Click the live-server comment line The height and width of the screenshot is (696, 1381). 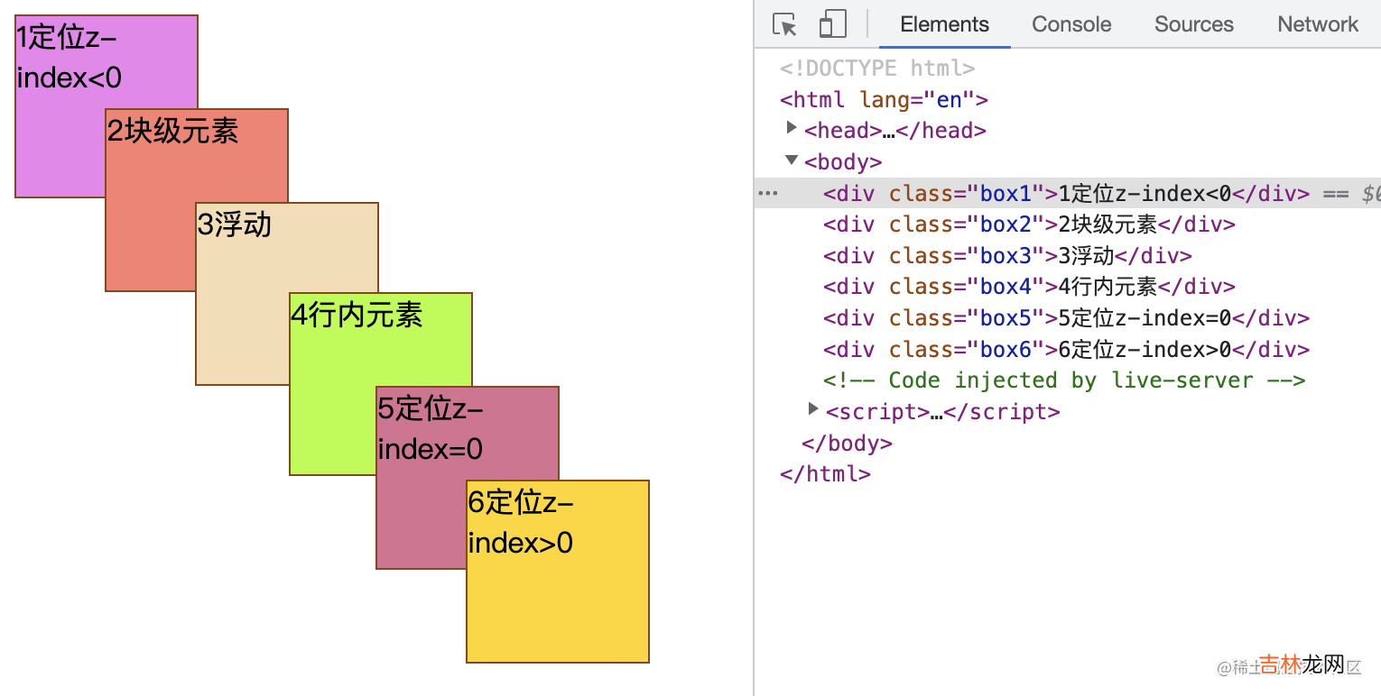tap(1063, 380)
